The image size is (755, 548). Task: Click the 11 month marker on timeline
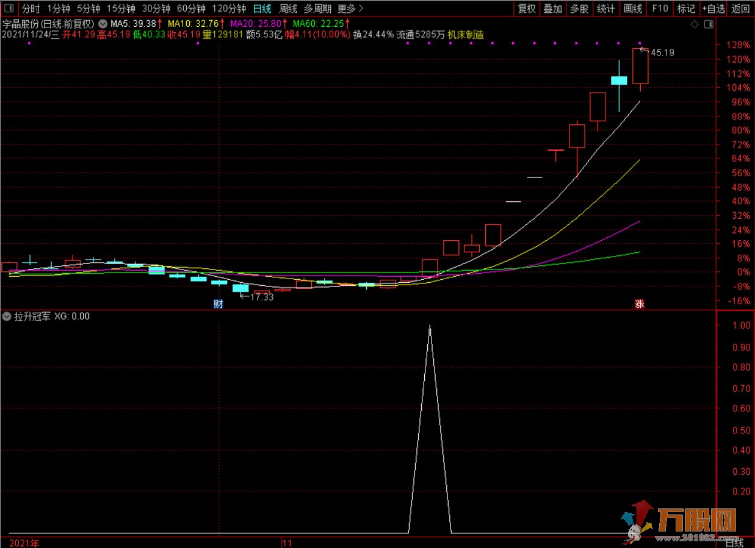click(x=288, y=543)
